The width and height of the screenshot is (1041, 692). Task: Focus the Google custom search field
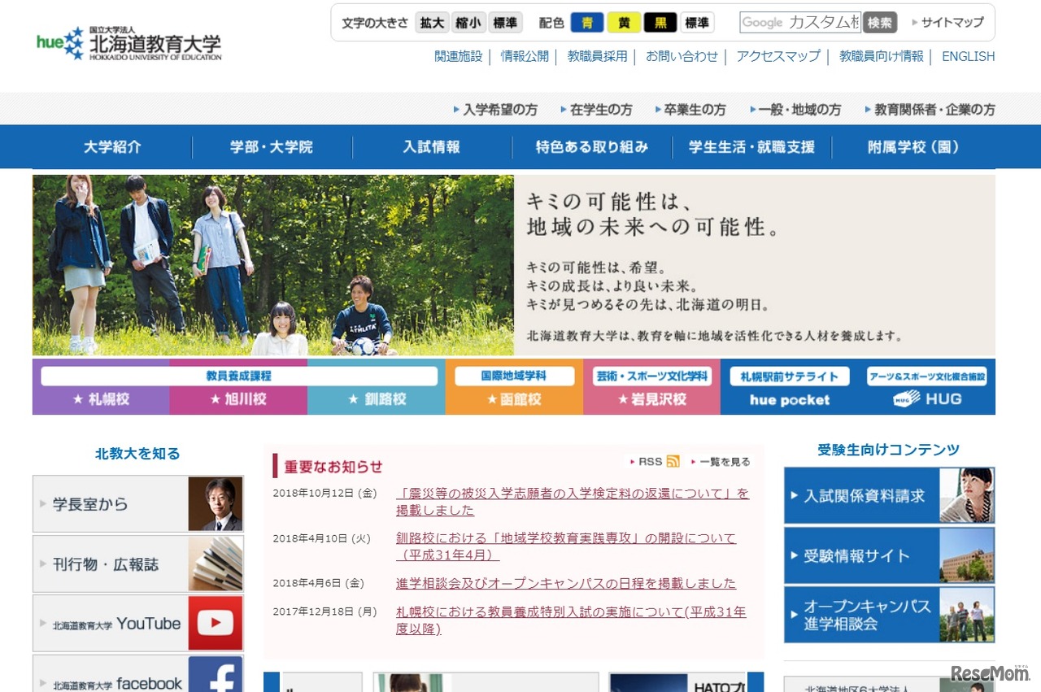[800, 23]
